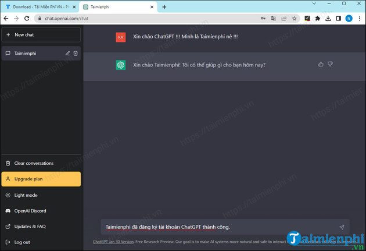
Task: Close the Download - Tải Miễn Phí tab
Action: [x=74, y=7]
